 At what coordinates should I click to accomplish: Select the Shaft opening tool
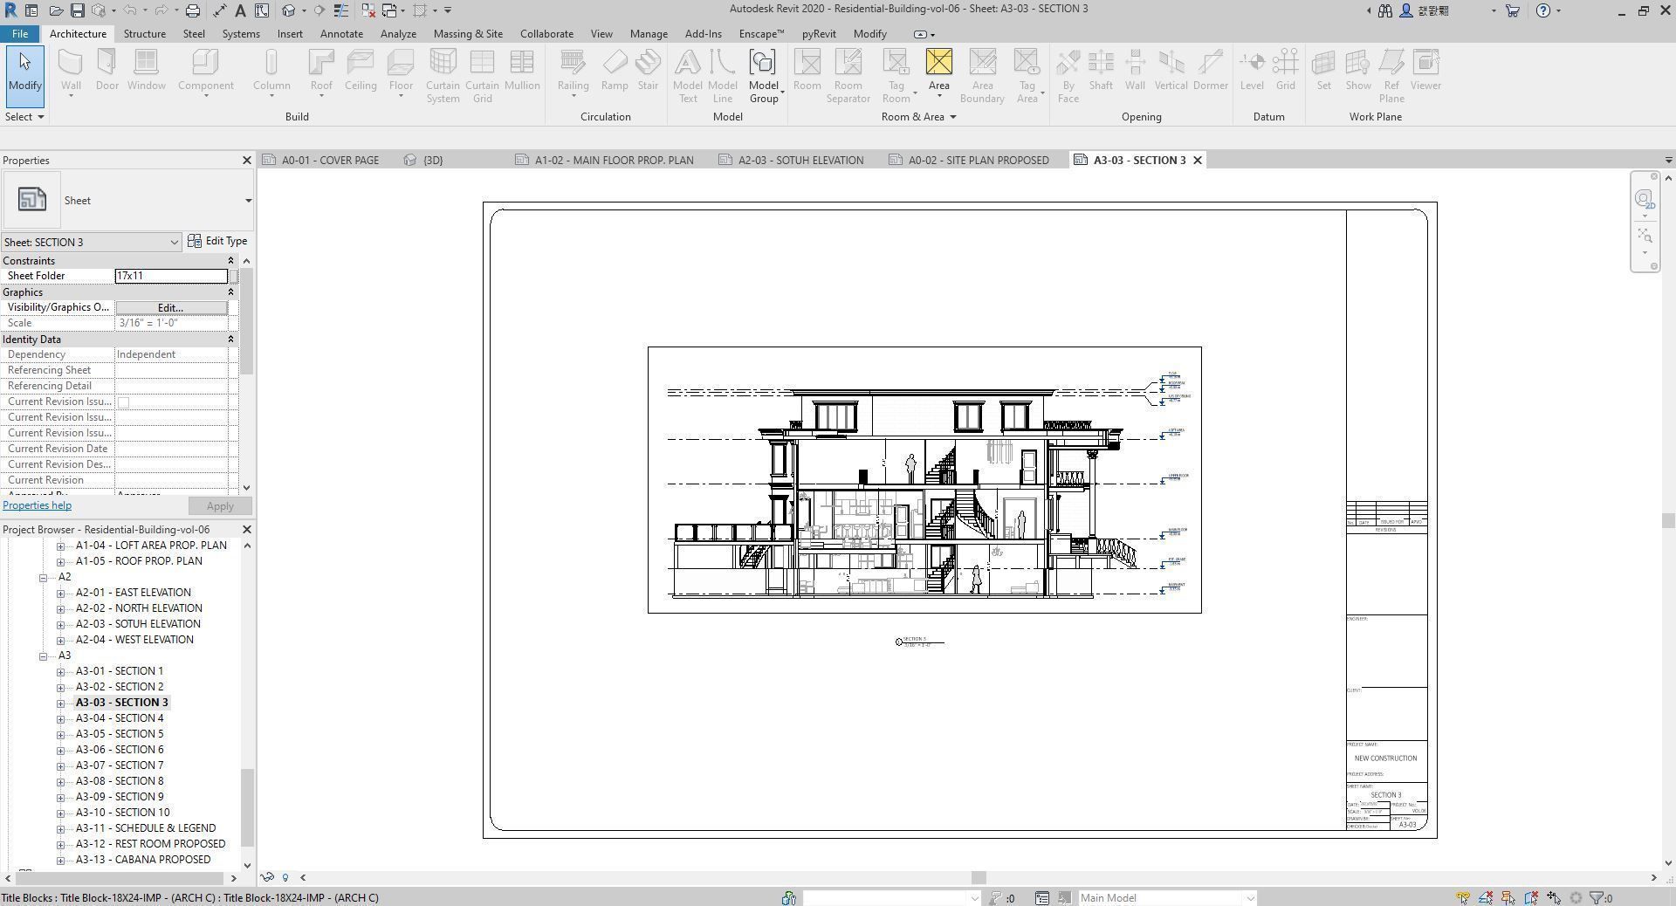tap(1101, 70)
